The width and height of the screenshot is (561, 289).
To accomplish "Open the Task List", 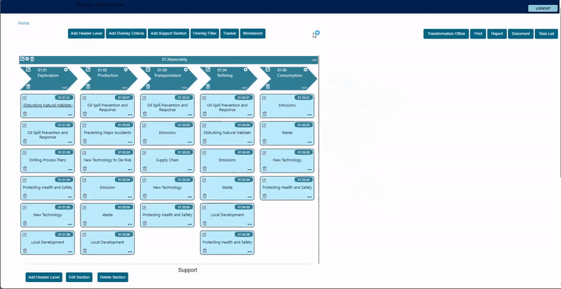I will pyautogui.click(x=546, y=34).
